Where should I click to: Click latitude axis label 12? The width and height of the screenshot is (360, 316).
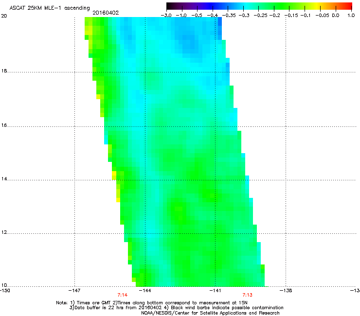(4, 232)
